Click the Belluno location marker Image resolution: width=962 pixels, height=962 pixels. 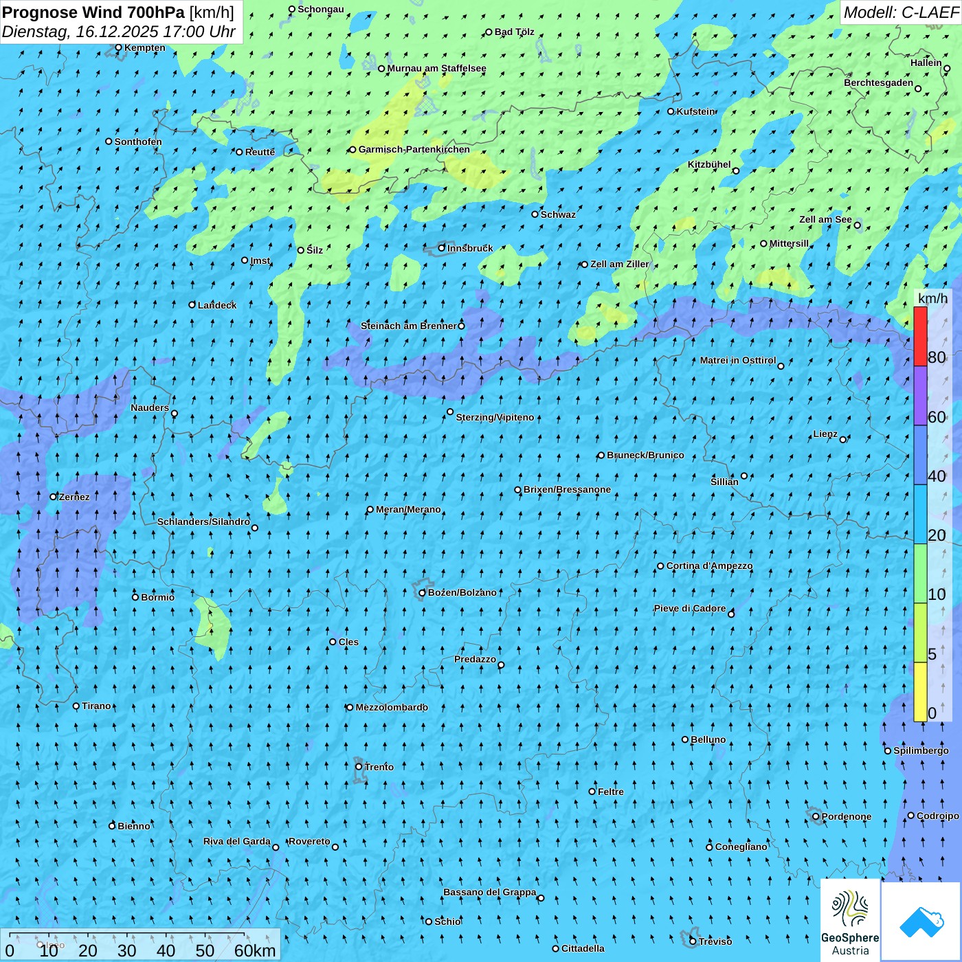pos(685,740)
